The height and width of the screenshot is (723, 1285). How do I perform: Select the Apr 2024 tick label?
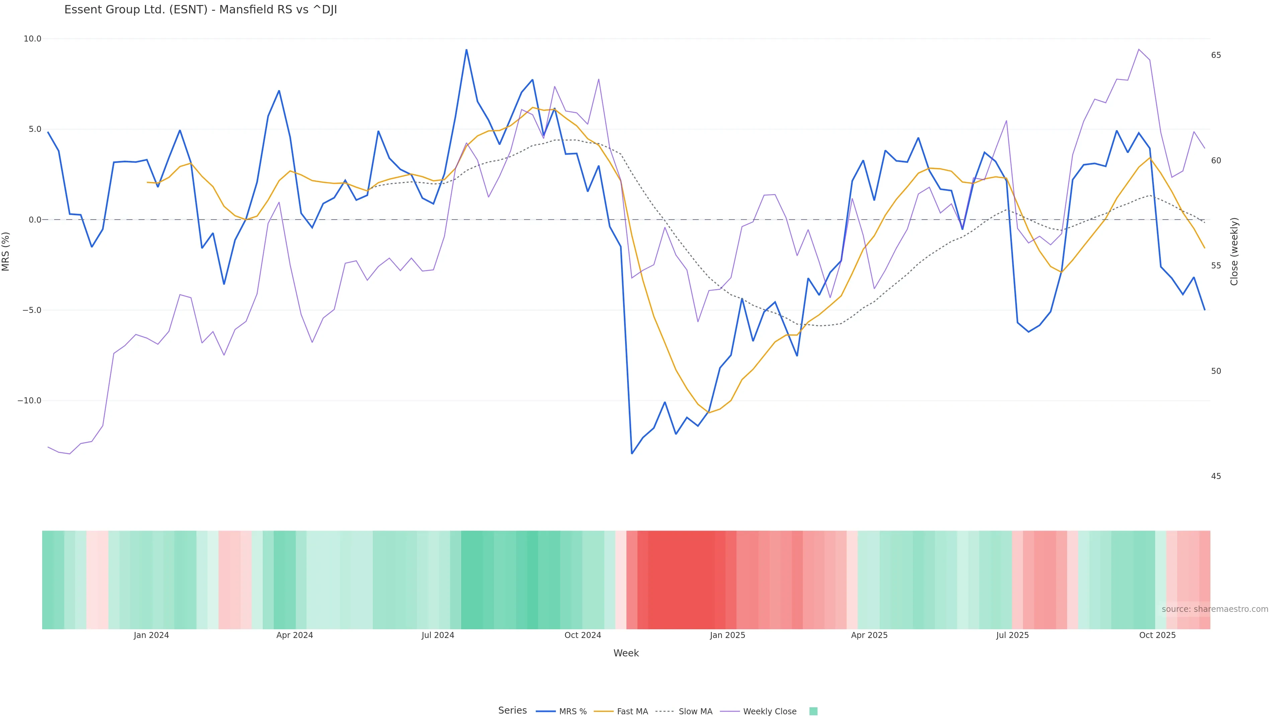(294, 635)
